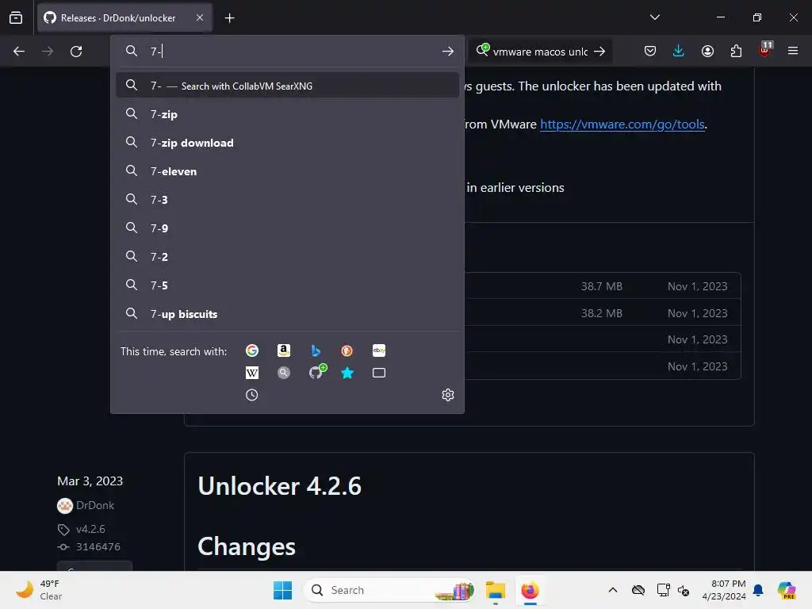Open the notifications bell in taskbar
The height and width of the screenshot is (609, 812).
[x=758, y=590]
